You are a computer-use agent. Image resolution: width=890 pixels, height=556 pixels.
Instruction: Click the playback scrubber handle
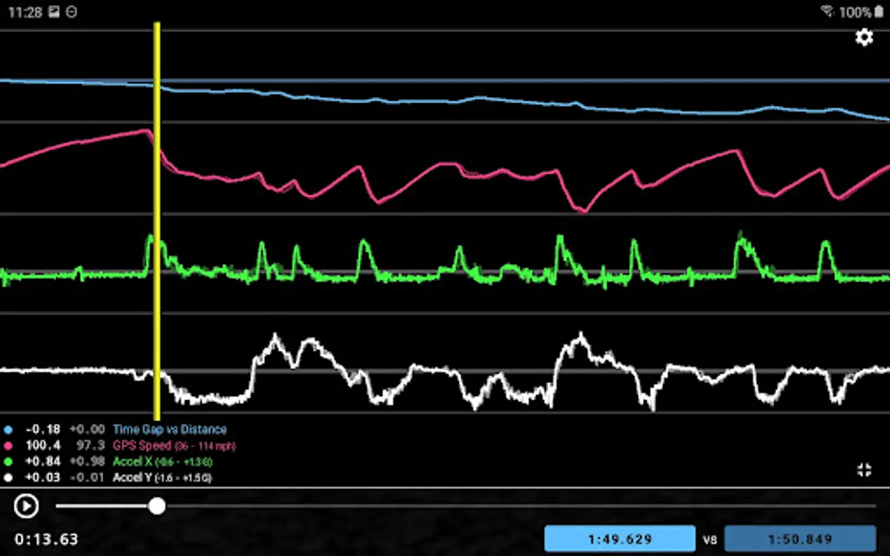coord(157,506)
